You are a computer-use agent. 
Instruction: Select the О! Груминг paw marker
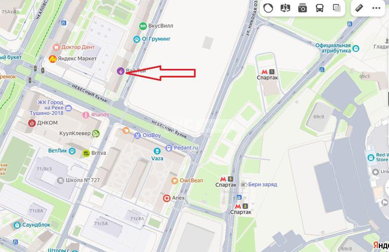point(137,39)
